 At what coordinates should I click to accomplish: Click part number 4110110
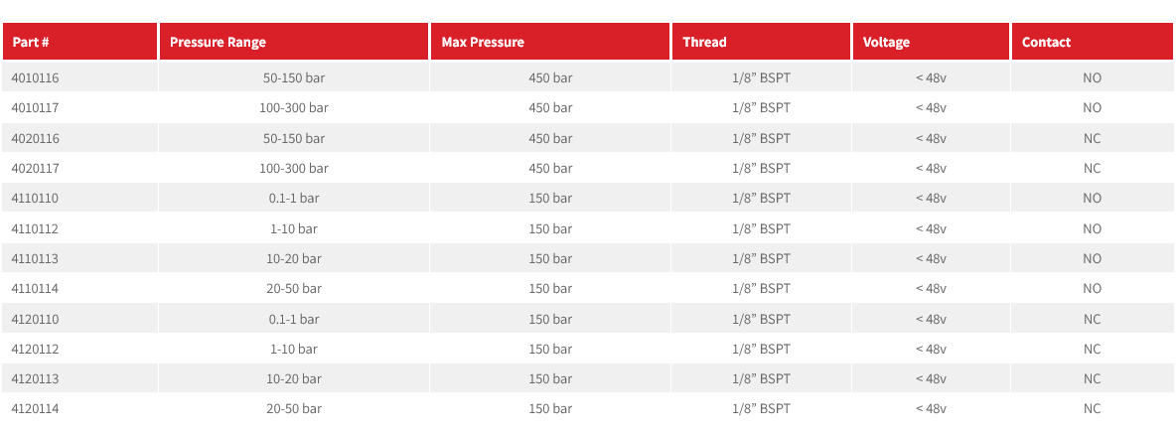[35, 198]
